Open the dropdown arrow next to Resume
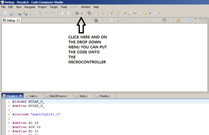The image size is (209, 135). (106, 20)
